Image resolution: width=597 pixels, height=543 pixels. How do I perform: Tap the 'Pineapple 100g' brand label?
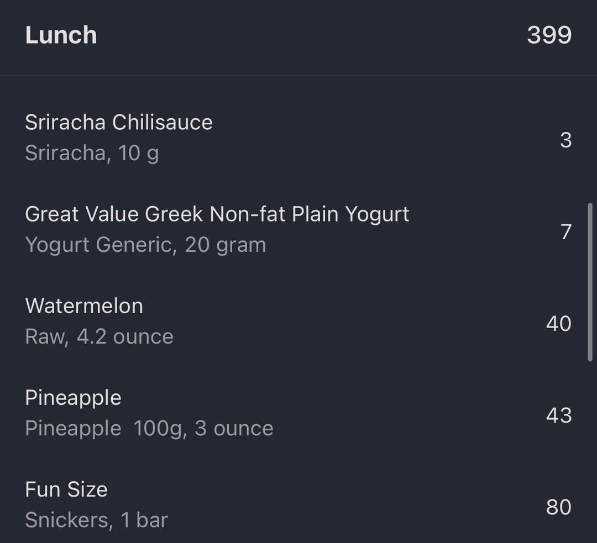click(73, 428)
